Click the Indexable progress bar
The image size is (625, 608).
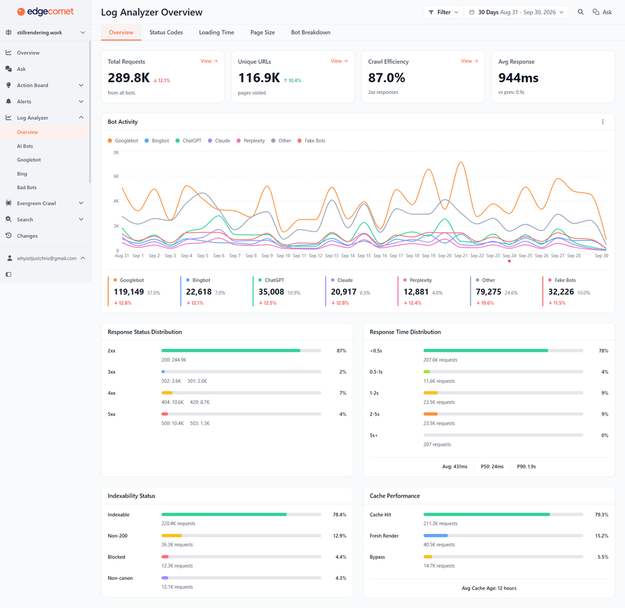click(241, 515)
